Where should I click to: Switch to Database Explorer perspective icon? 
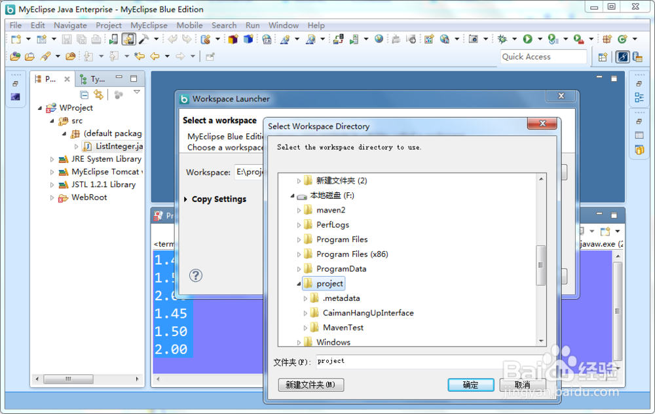[x=638, y=57]
